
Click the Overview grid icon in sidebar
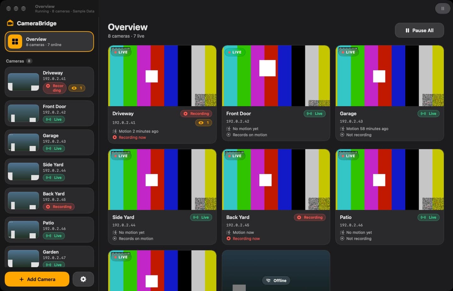tap(15, 41)
